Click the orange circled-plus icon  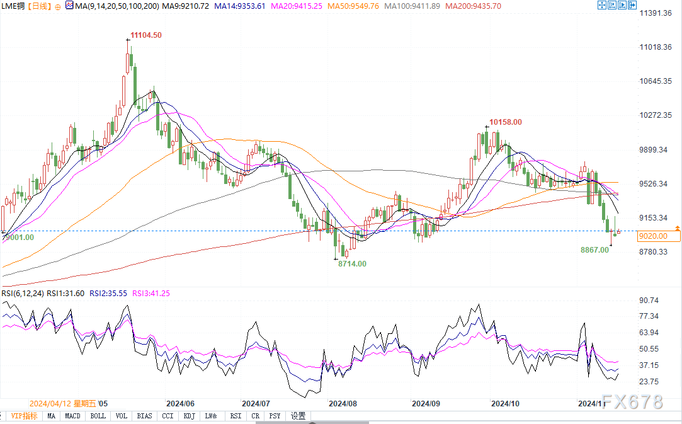click(x=57, y=6)
